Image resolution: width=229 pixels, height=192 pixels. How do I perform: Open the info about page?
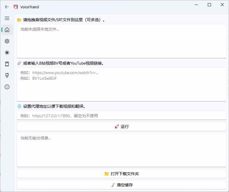click(x=7, y=87)
